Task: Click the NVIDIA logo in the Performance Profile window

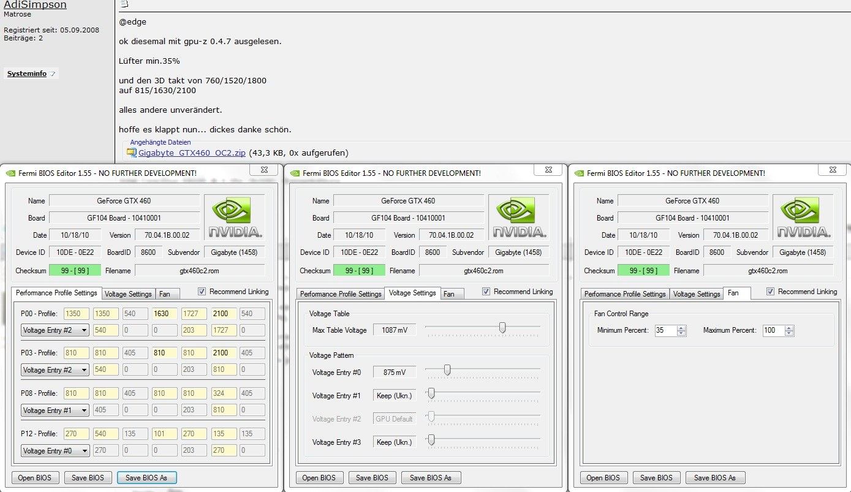Action: [235, 218]
